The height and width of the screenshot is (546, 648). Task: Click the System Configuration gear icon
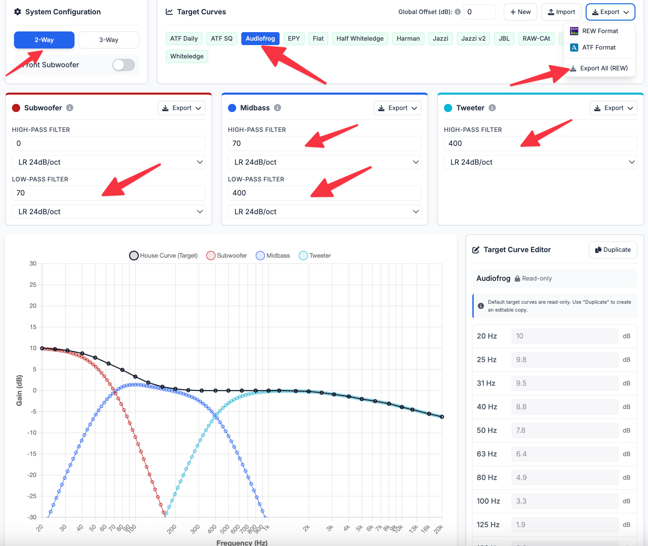[17, 12]
